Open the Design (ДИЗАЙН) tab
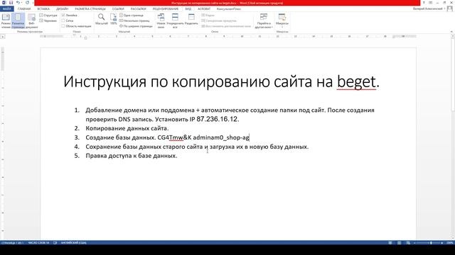455x255 pixels. (62, 9)
